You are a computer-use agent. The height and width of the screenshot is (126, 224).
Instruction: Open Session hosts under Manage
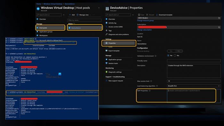pos(113,63)
